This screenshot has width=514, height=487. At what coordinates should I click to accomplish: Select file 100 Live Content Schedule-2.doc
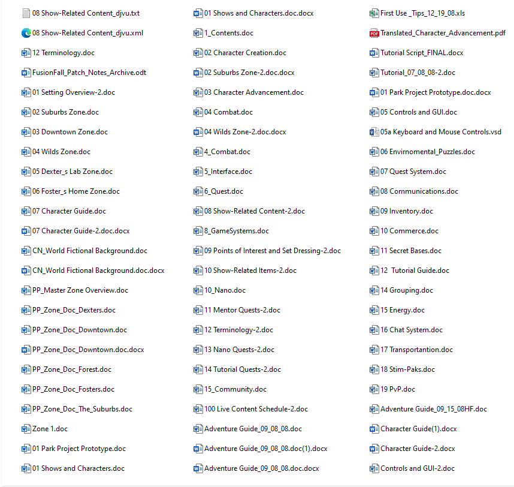pos(251,409)
